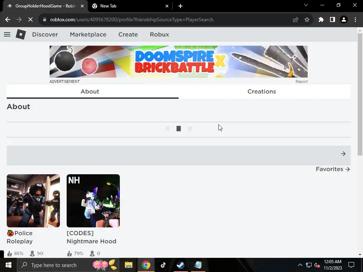Open the eraser-like app in taskbar
The width and height of the screenshot is (363, 272).
click(x=198, y=265)
